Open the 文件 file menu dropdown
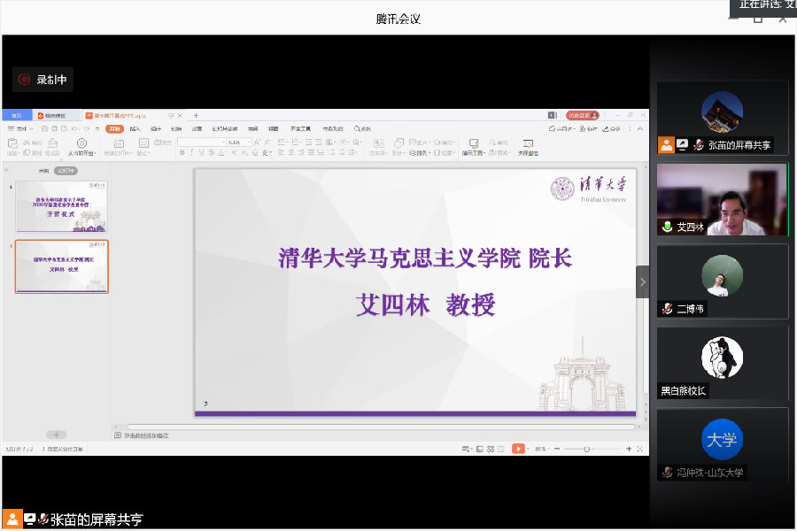Viewport: 797px width, 531px height. [22, 129]
